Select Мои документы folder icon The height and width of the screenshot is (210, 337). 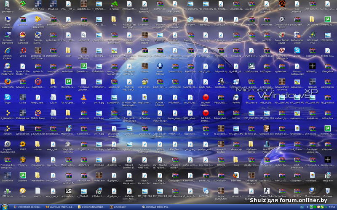pos(8,4)
